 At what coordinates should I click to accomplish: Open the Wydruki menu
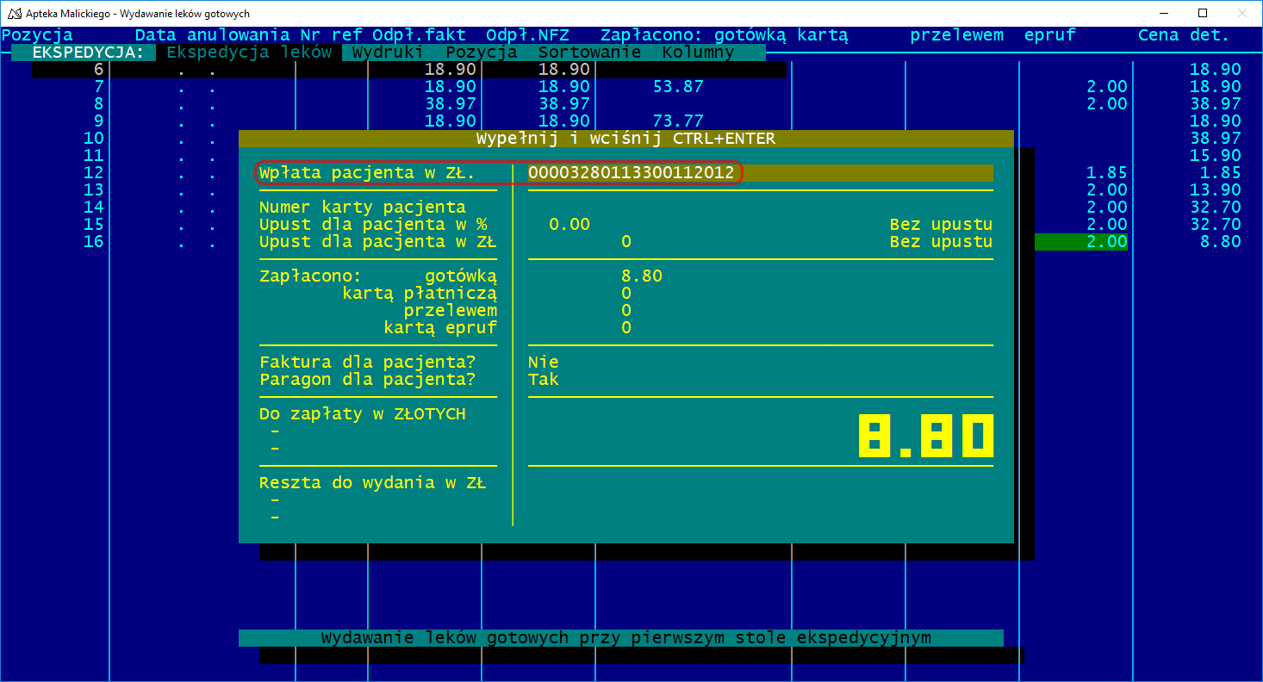[388, 53]
